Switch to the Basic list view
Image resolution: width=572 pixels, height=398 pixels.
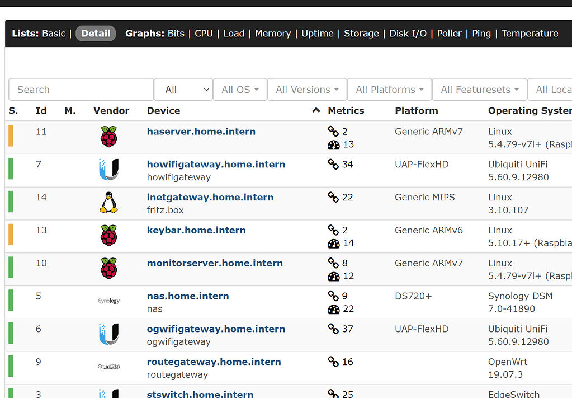54,33
